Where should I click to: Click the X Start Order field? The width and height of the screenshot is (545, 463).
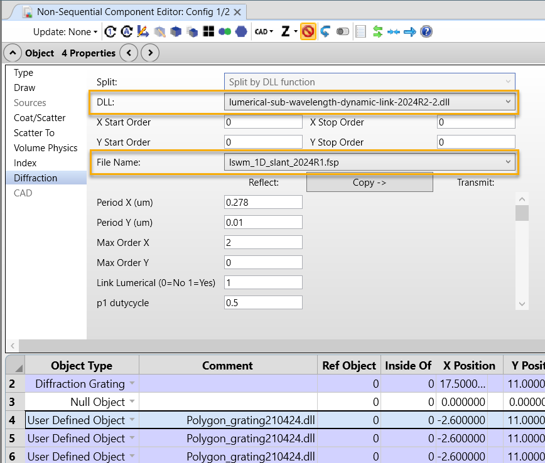(x=263, y=122)
